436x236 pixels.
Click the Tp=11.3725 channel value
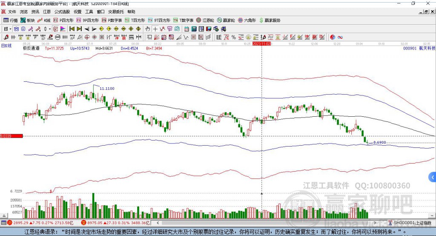point(54,49)
